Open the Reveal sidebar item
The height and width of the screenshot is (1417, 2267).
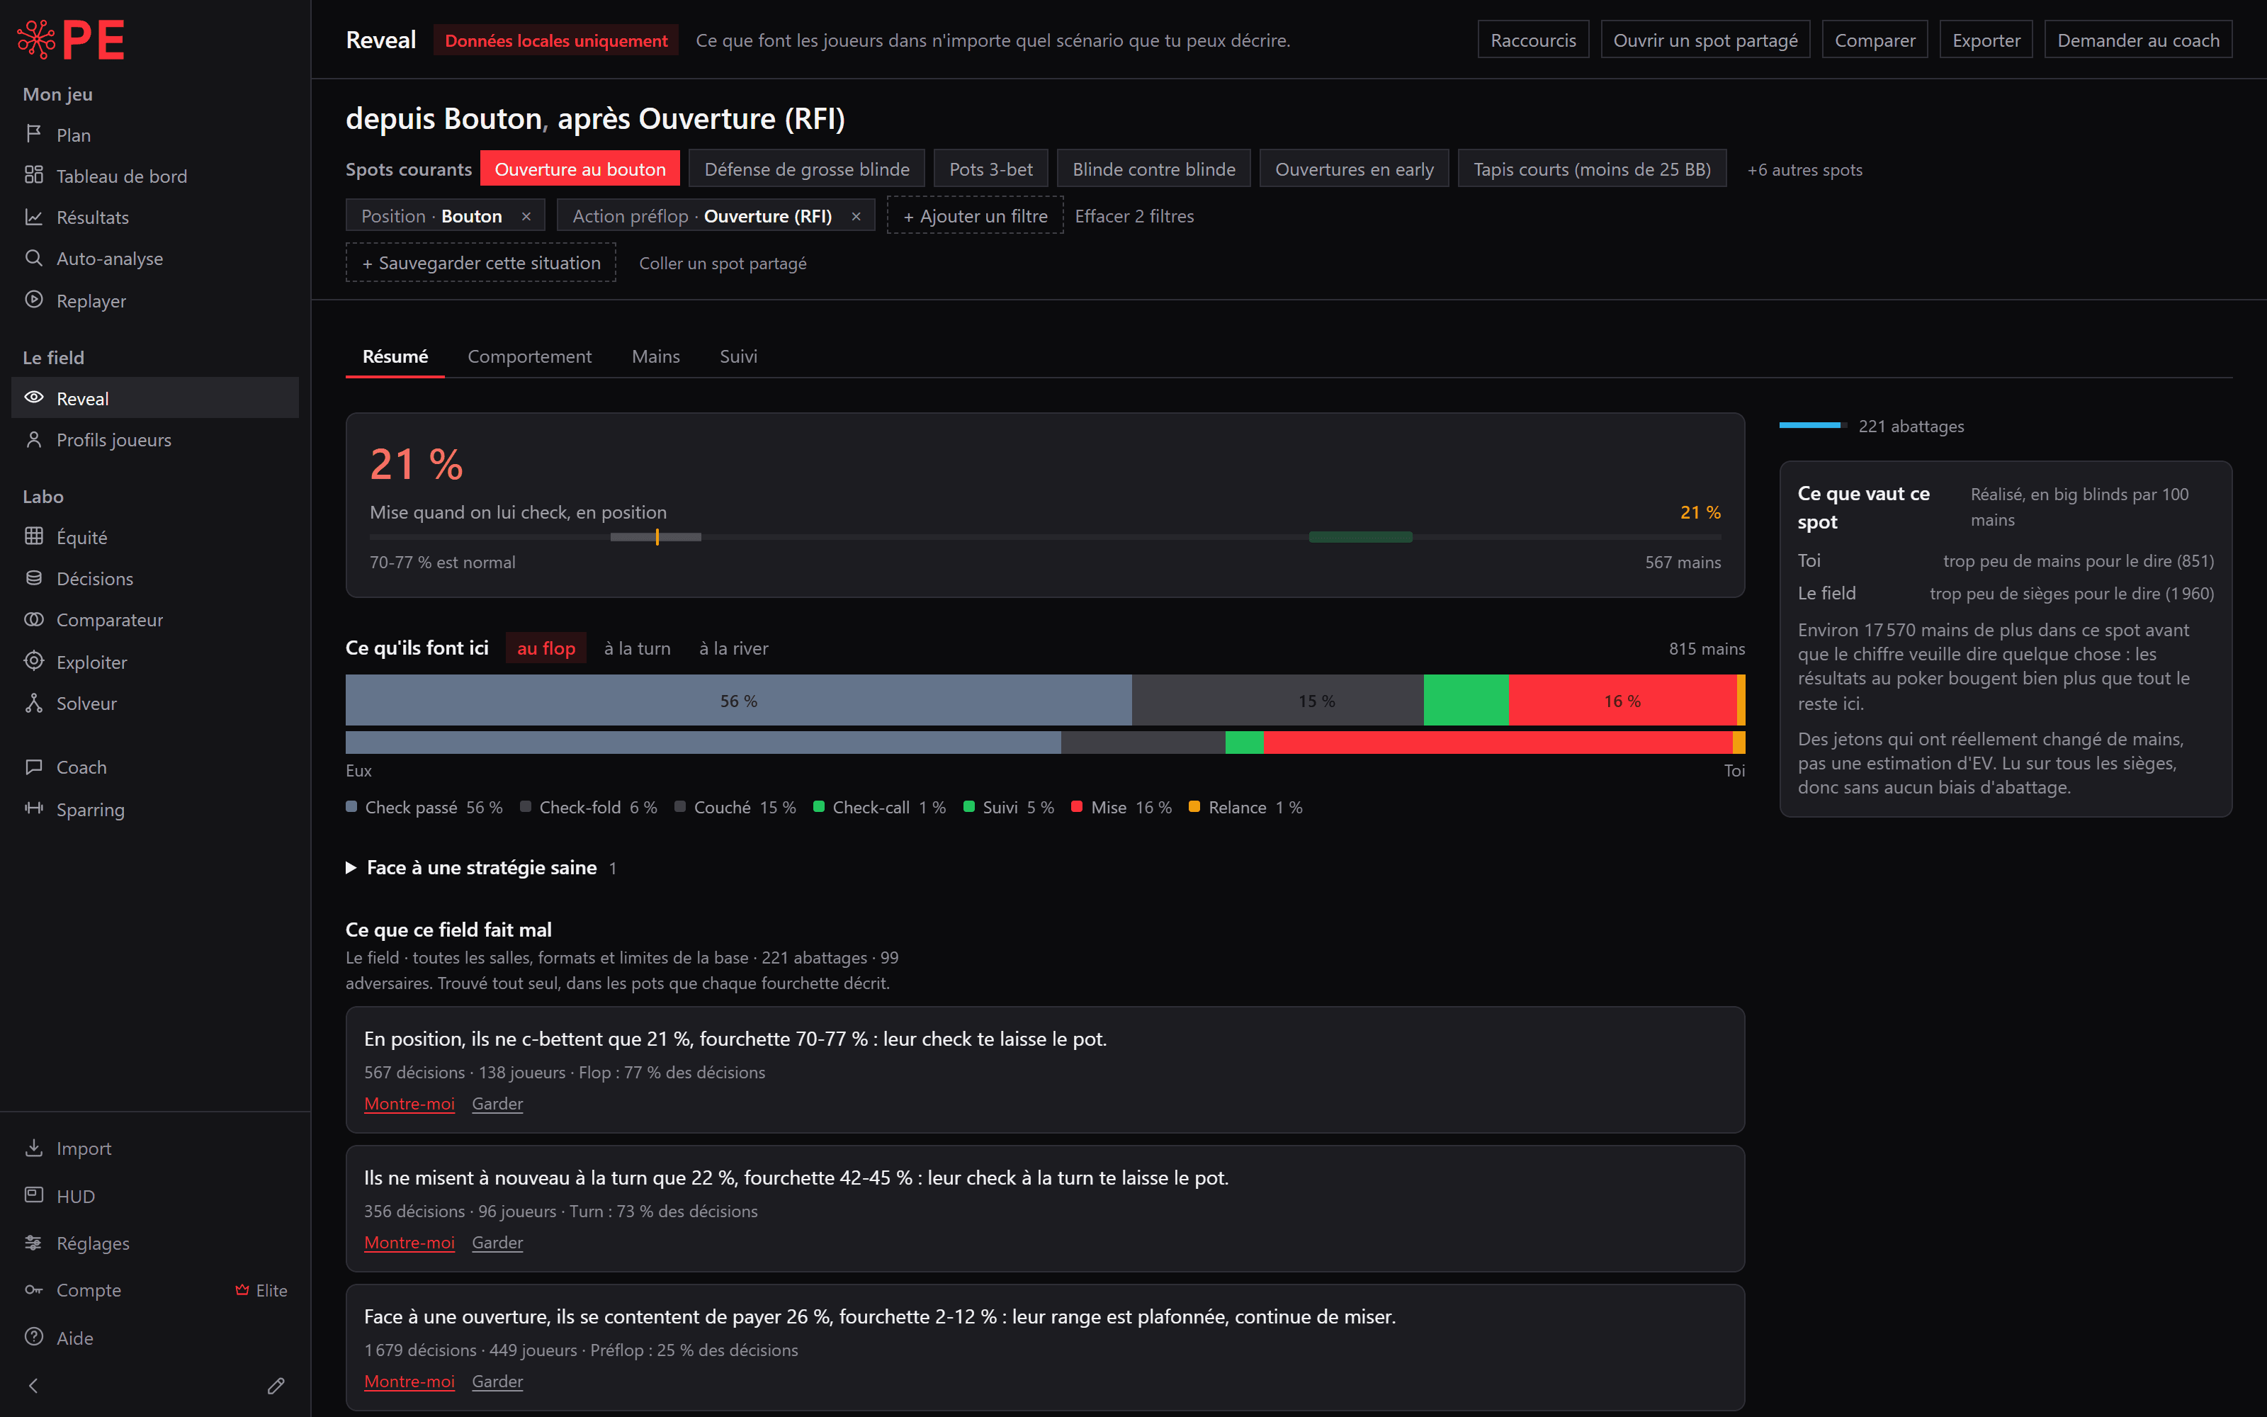click(154, 397)
